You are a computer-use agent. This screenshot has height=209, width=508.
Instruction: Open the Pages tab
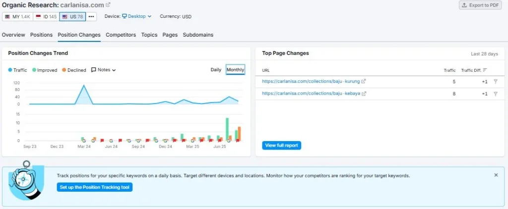[x=170, y=35]
